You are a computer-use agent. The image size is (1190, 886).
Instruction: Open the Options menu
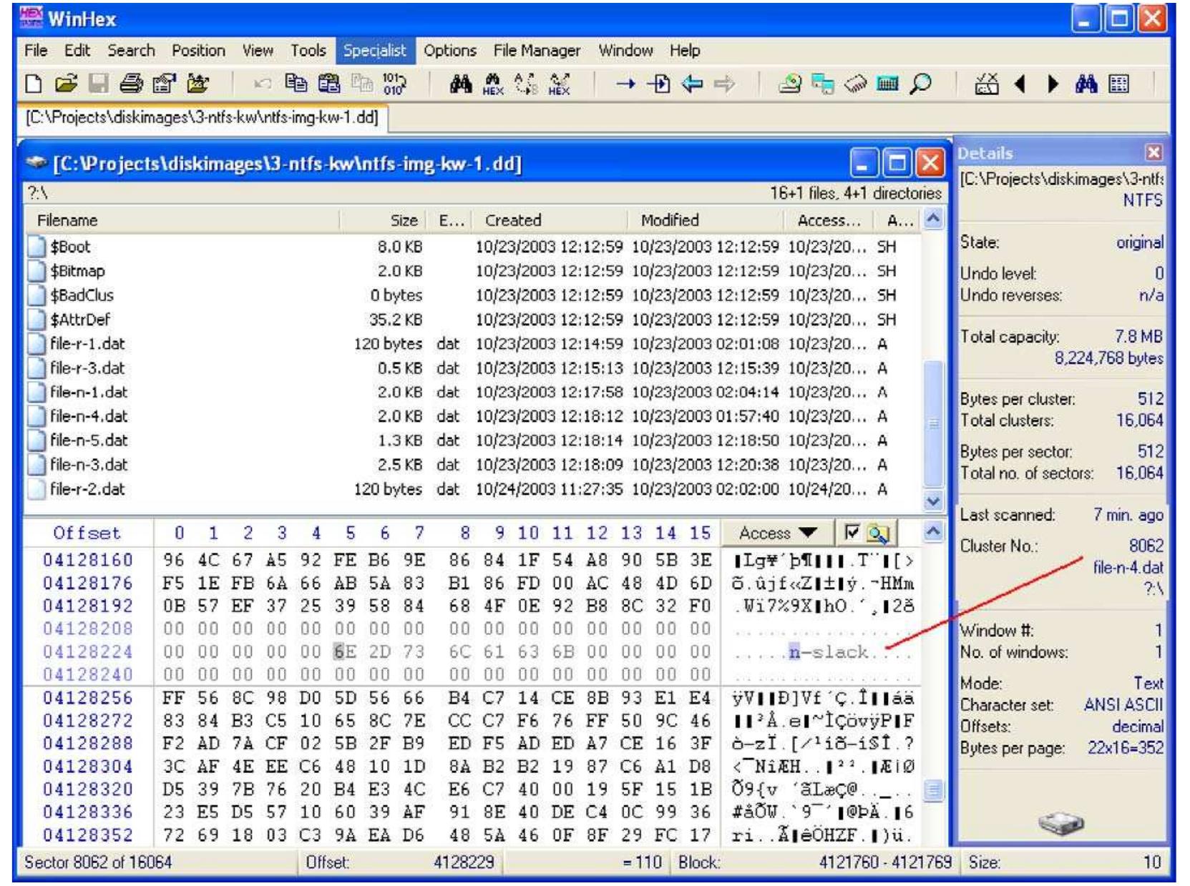pos(450,51)
